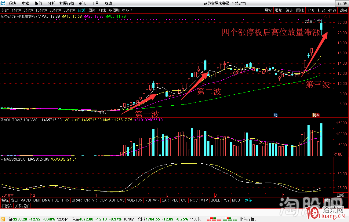Screen dimensions: 349x222
Task: Click the status bar icon left of 上证
Action: click(3, 219)
